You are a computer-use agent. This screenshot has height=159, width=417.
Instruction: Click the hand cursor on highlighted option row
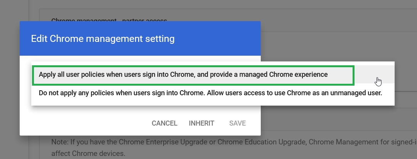(x=378, y=81)
